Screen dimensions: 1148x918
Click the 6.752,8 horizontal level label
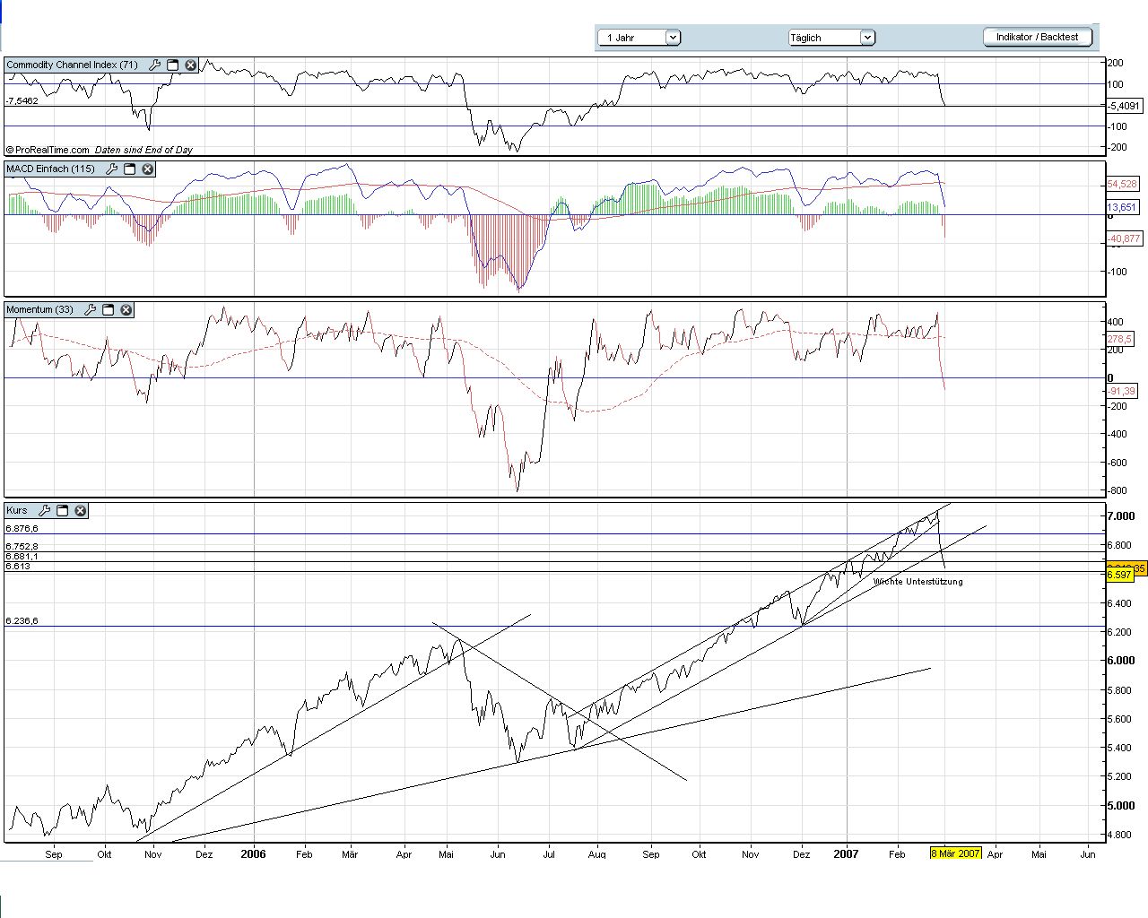click(x=22, y=547)
